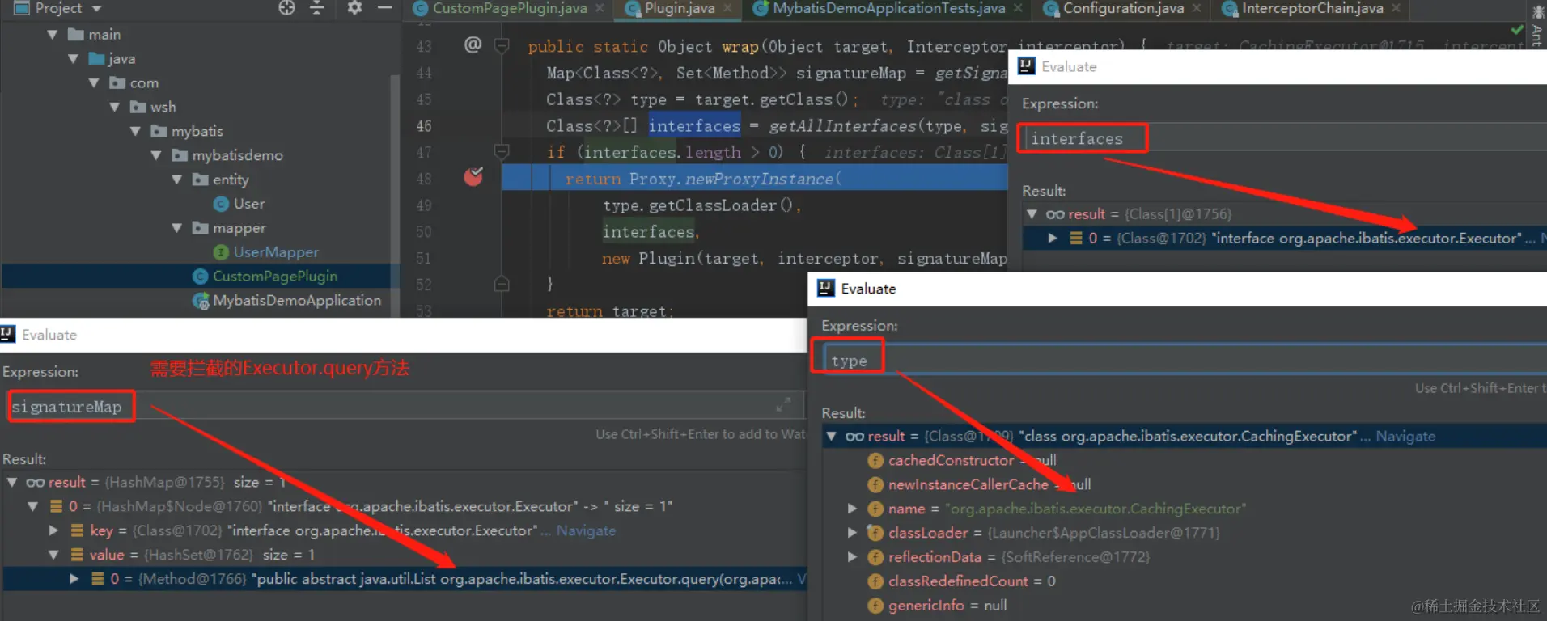The image size is (1547, 621).
Task: Collapse the value = {HashSet@1762} node
Action: point(53,555)
